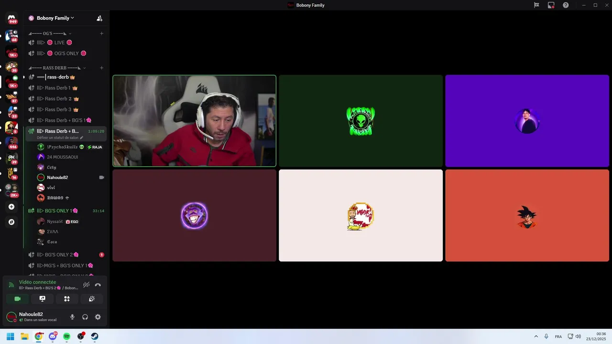Click the noise suppression icon in voice panel
The width and height of the screenshot is (612, 344).
(x=86, y=285)
